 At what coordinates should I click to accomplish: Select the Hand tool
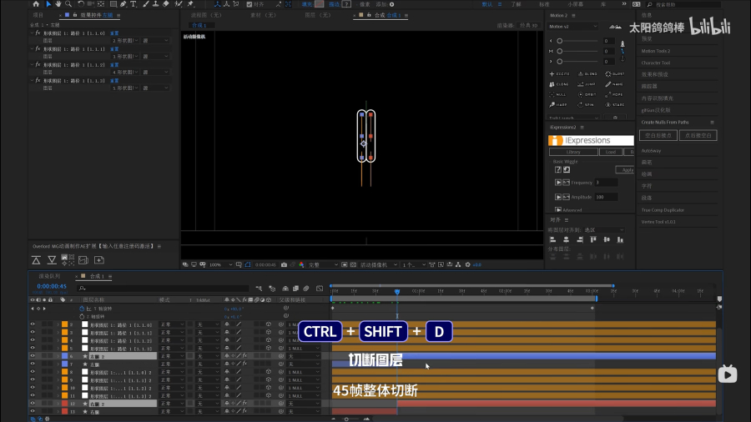[x=58, y=4]
